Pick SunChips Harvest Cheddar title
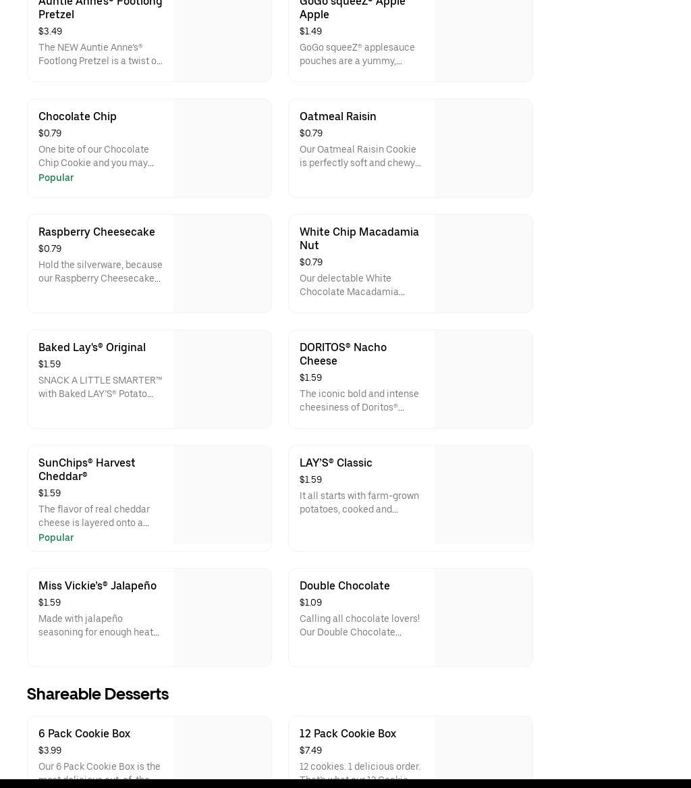Image resolution: width=691 pixels, height=788 pixels. coord(86,469)
